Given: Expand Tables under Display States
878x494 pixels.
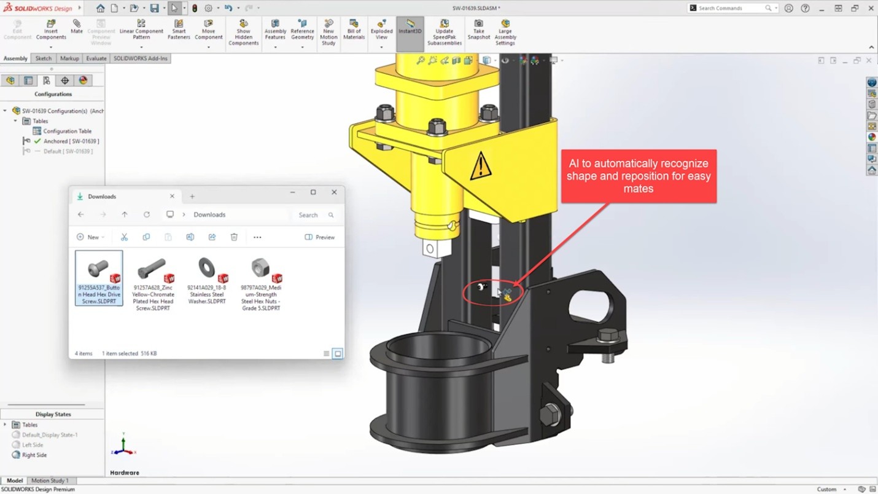Looking at the screenshot, I should (x=6, y=425).
